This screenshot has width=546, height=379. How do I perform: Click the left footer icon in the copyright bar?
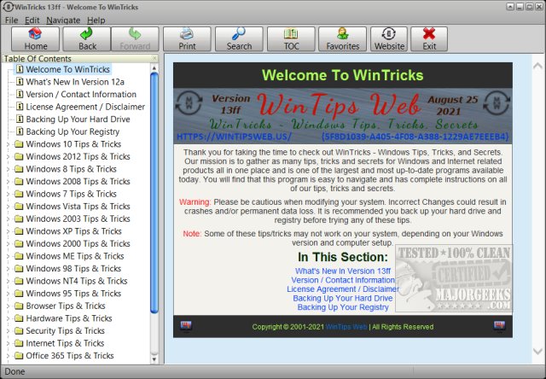pos(186,326)
